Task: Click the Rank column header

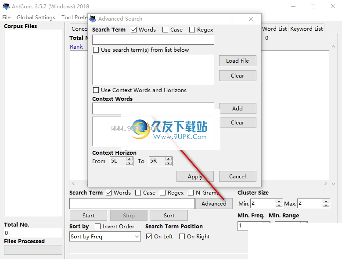Action: click(76, 46)
